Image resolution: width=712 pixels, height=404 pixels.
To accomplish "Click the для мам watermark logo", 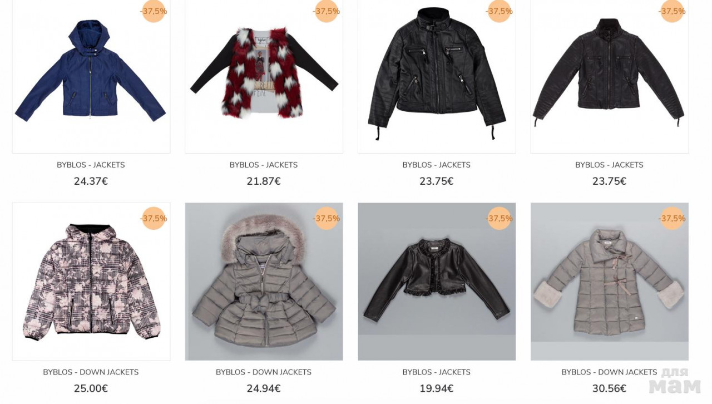I will click(x=674, y=381).
